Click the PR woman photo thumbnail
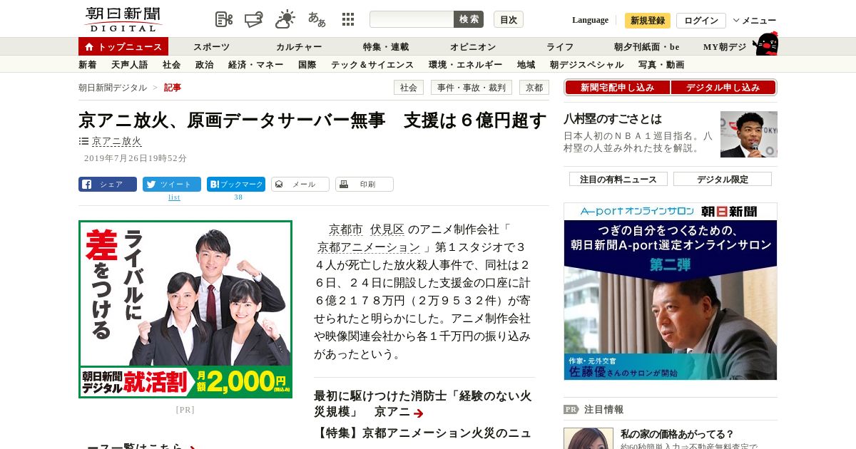856x449 pixels. 588,438
